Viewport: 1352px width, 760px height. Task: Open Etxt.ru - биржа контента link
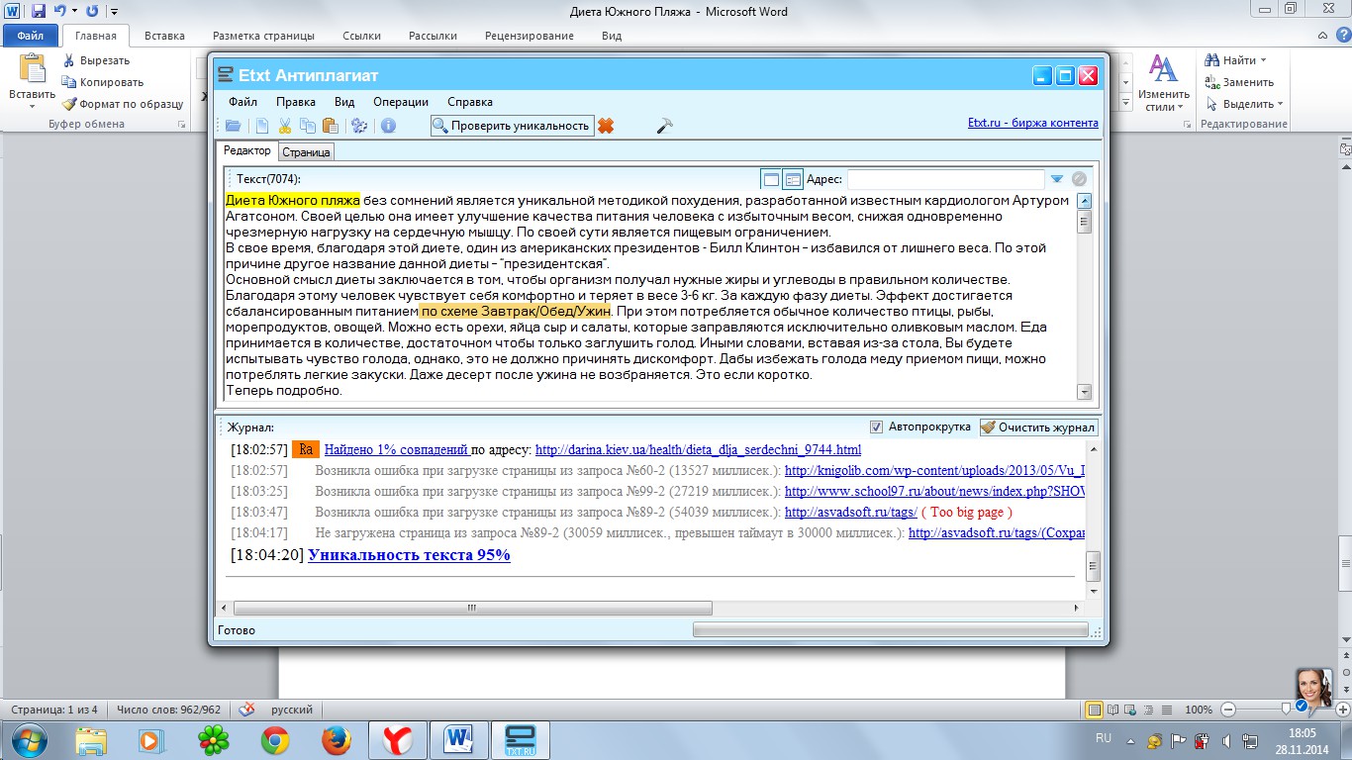point(1033,123)
